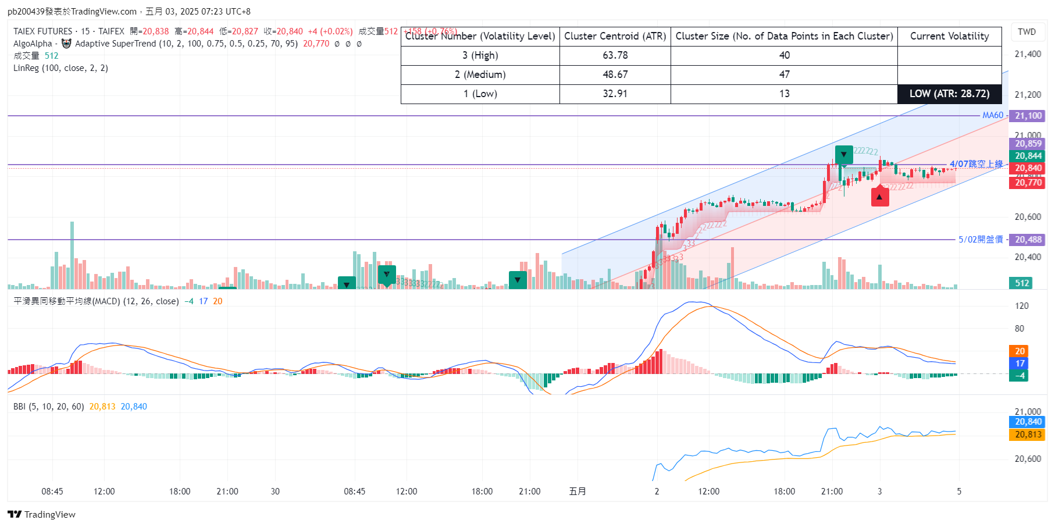Viewport: 1055px width, 527px height.
Task: Click the 63.78 centroid value
Action: (x=615, y=55)
